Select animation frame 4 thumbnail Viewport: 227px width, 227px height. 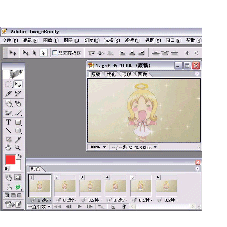click(x=116, y=186)
